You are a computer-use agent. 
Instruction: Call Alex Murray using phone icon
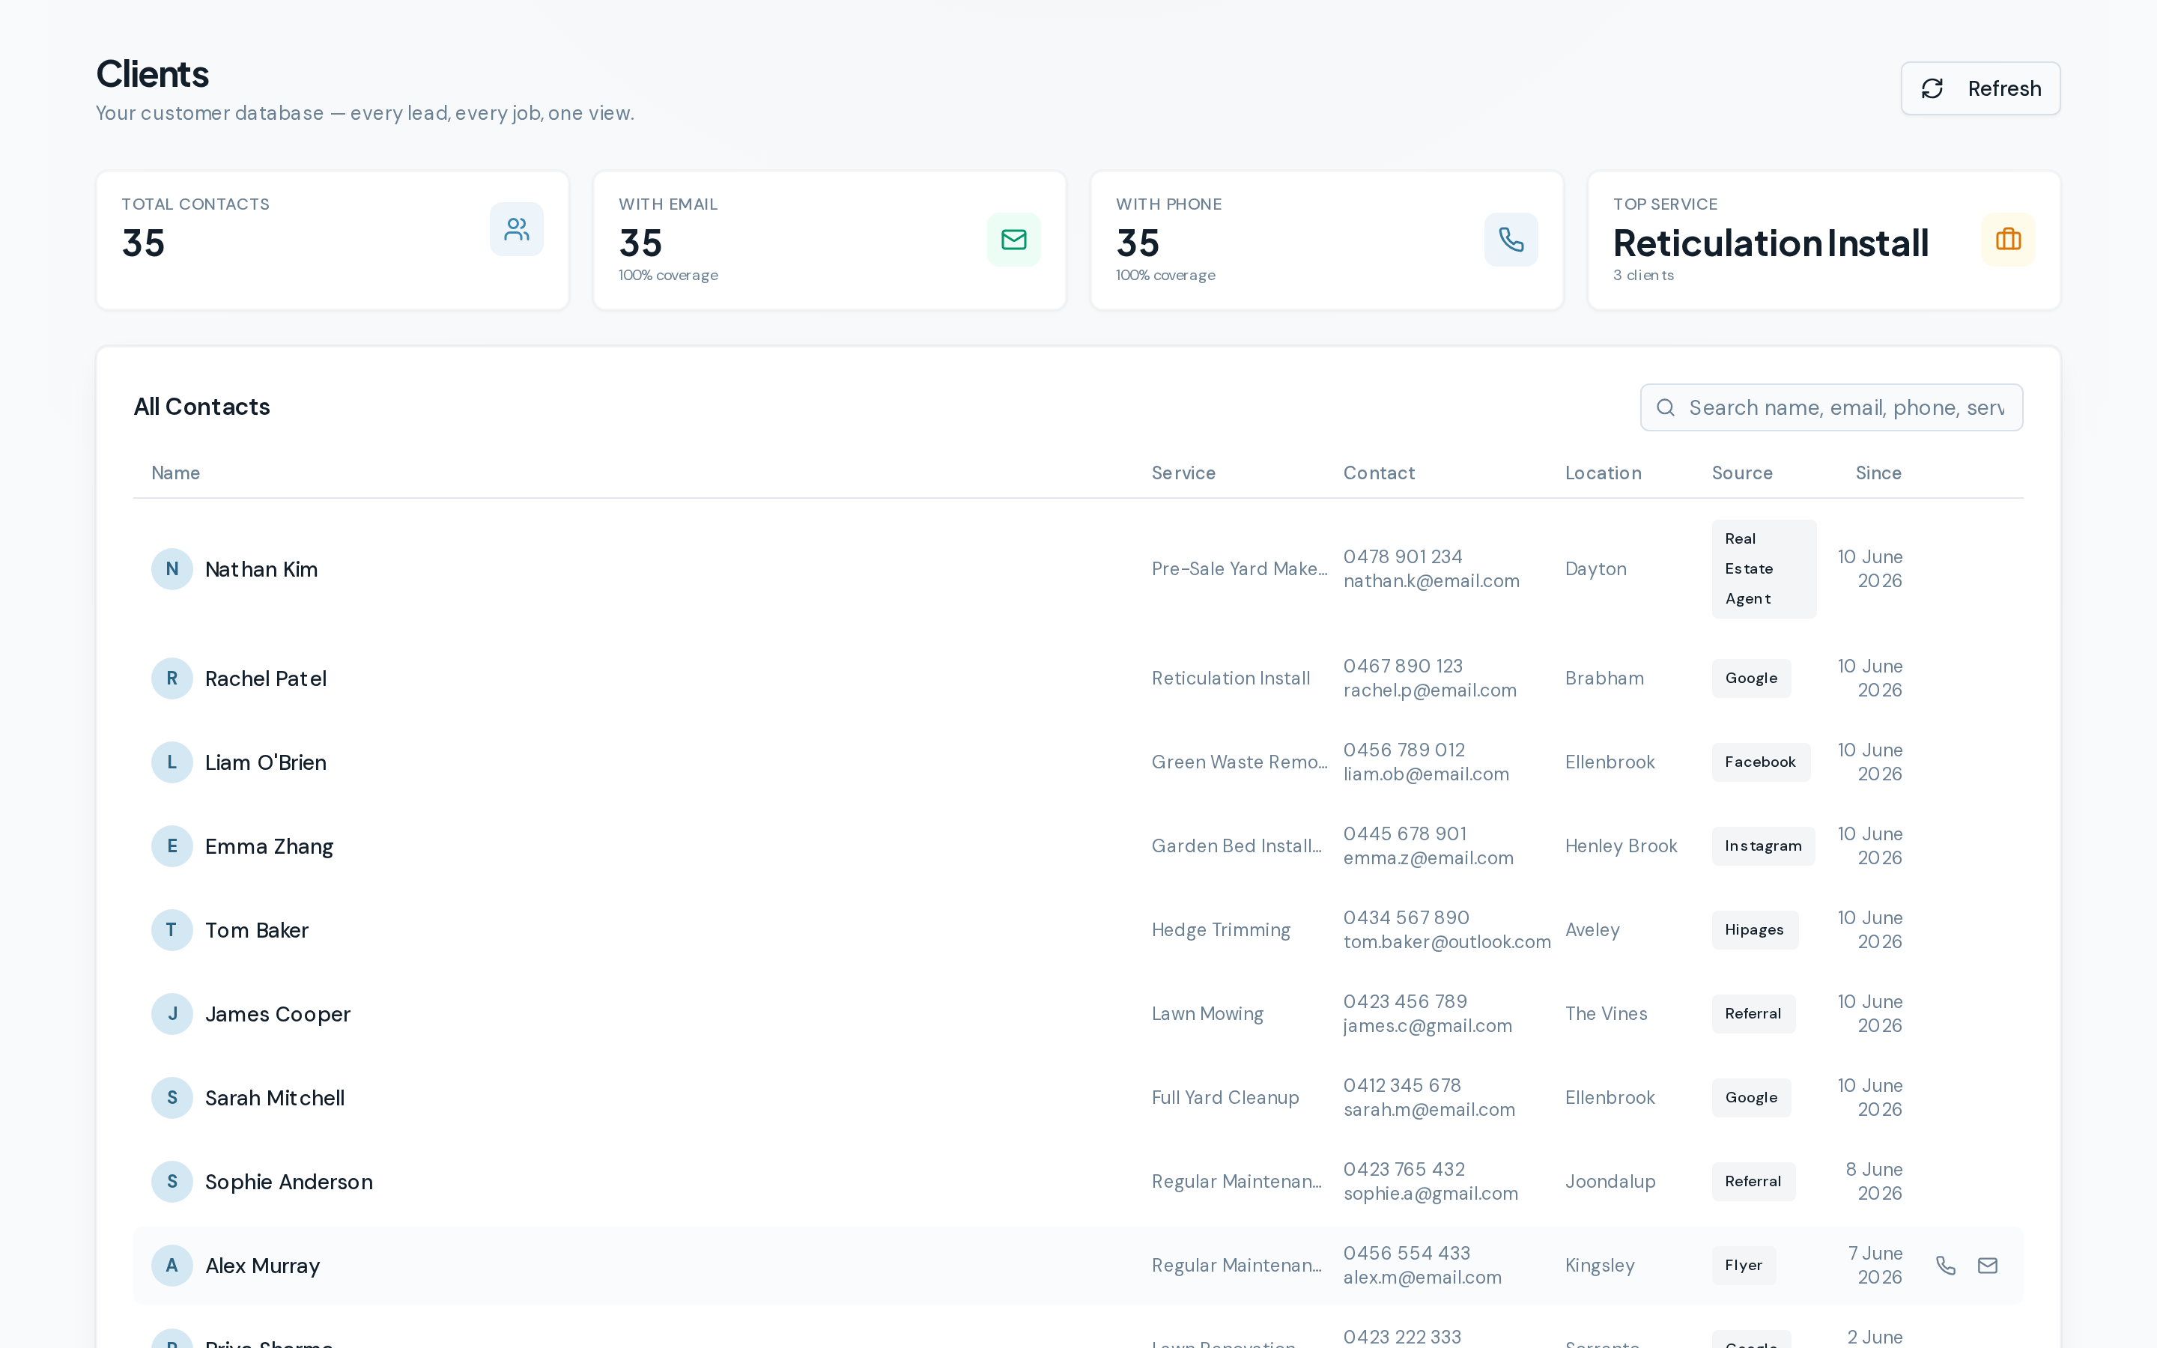(x=1946, y=1265)
